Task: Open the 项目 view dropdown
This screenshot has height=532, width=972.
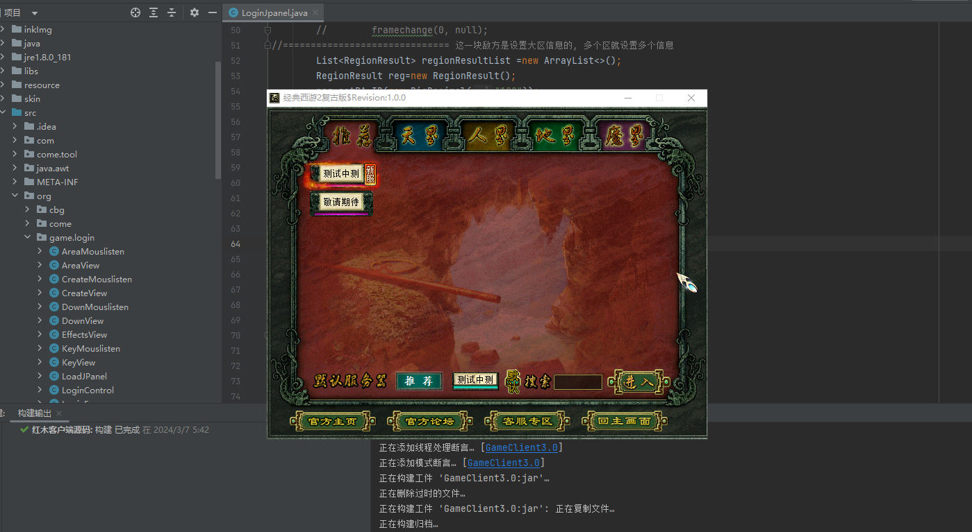Action: pyautogui.click(x=35, y=13)
